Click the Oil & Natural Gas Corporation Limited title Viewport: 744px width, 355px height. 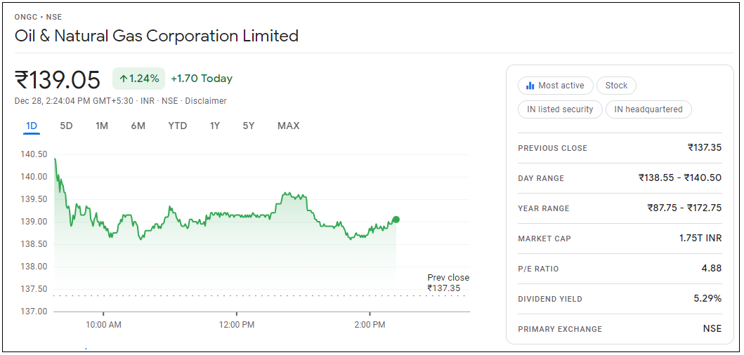coord(157,36)
